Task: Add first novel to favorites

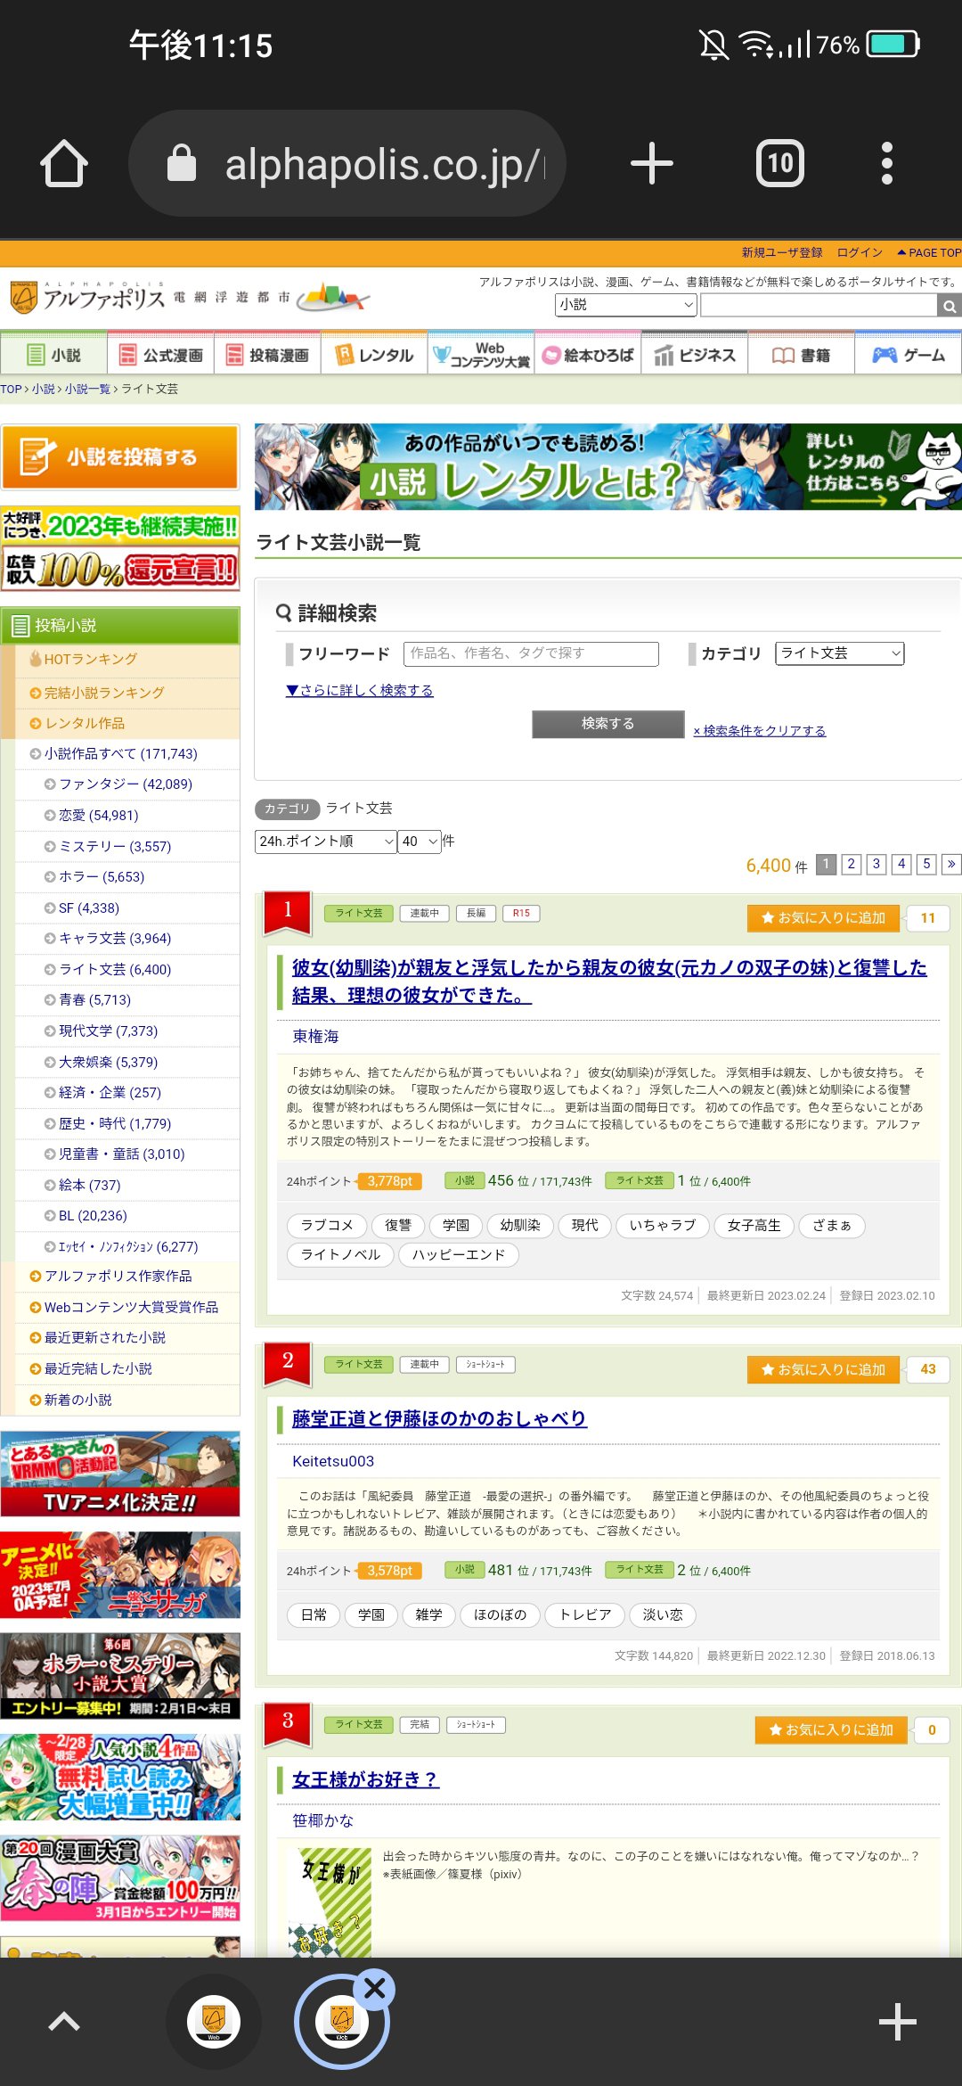Action: 823,918
